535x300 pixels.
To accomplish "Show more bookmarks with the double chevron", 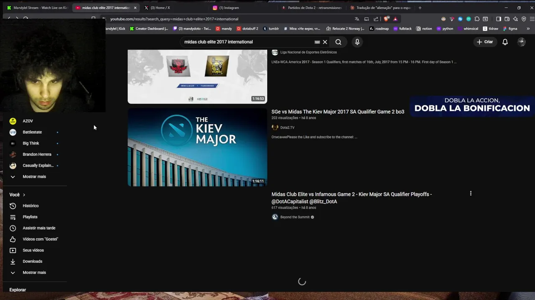I will [528, 29].
